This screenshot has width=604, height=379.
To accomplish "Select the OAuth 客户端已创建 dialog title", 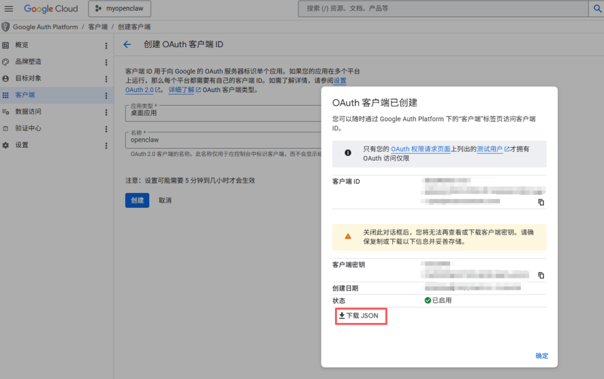I will click(x=375, y=103).
